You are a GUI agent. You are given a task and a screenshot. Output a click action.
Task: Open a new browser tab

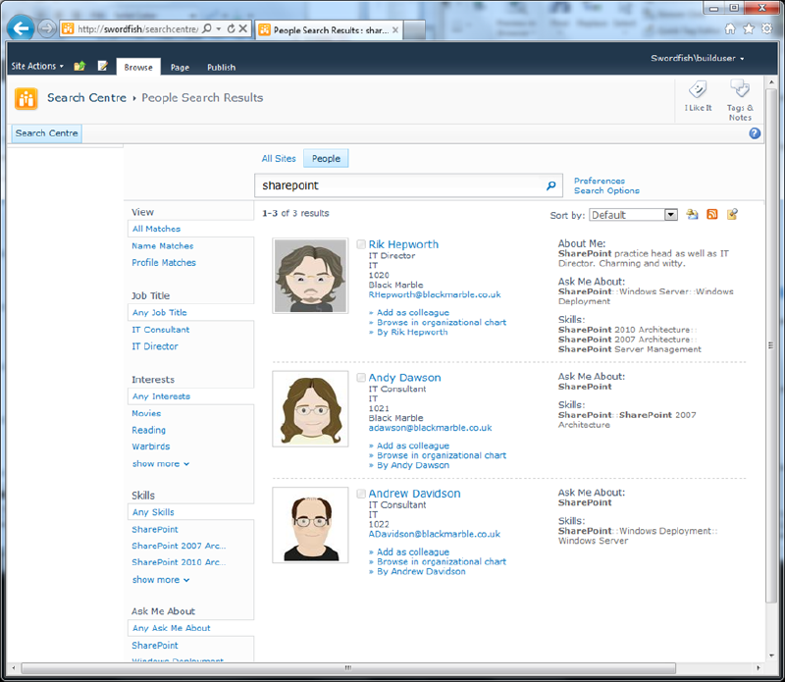tap(414, 30)
